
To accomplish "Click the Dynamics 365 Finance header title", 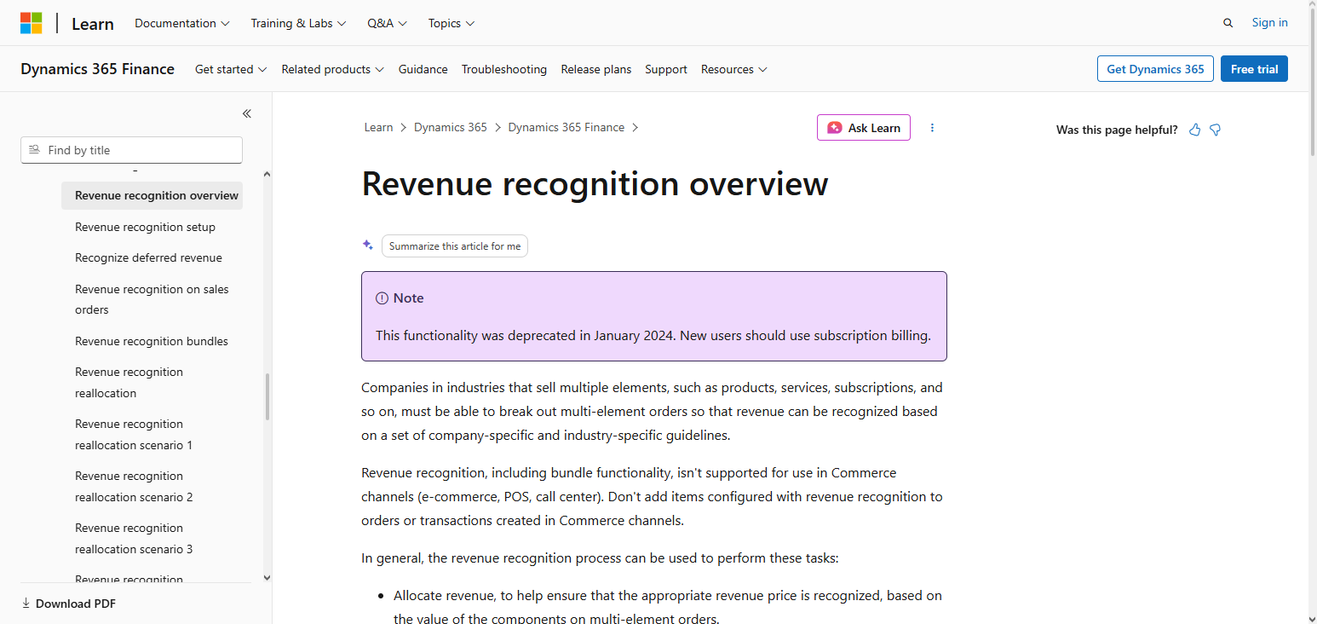I will (97, 69).
